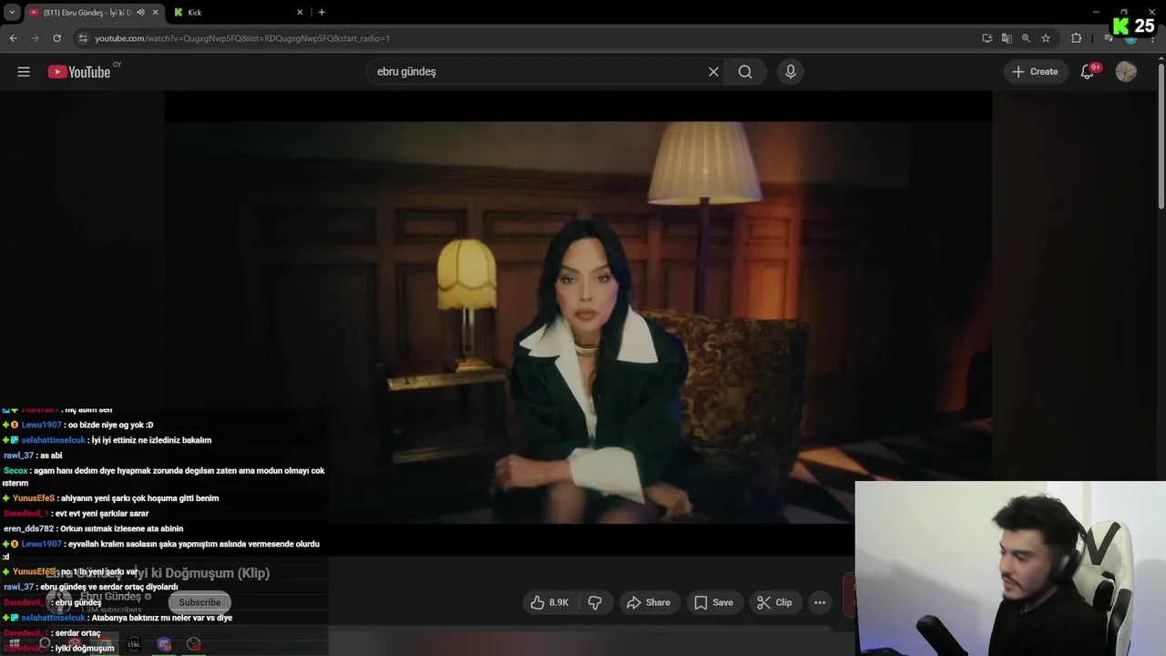This screenshot has width=1166, height=656.
Task: Mute the YouTube tab via the speaker icon
Action: click(x=141, y=12)
